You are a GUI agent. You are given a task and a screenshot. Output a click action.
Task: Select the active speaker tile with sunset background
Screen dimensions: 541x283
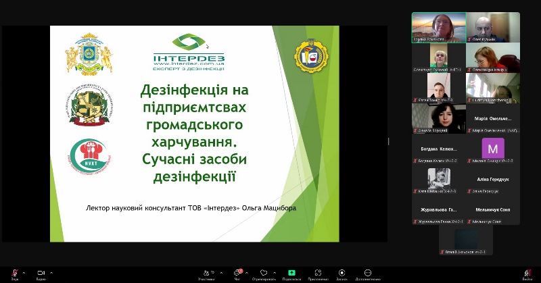(x=439, y=27)
